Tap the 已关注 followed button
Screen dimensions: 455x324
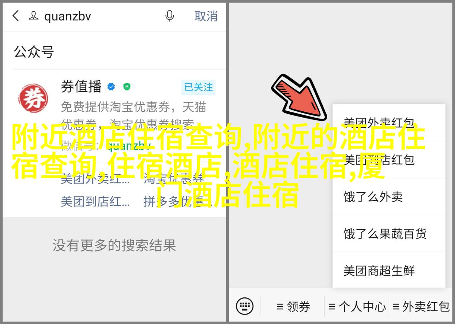tap(198, 87)
